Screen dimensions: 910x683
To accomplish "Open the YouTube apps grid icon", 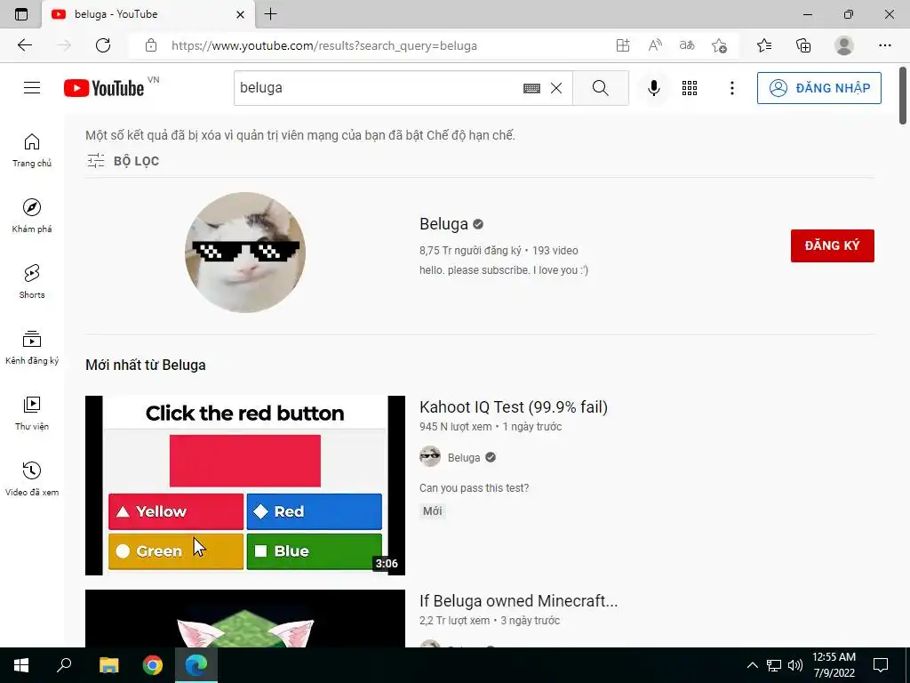I will tap(690, 88).
